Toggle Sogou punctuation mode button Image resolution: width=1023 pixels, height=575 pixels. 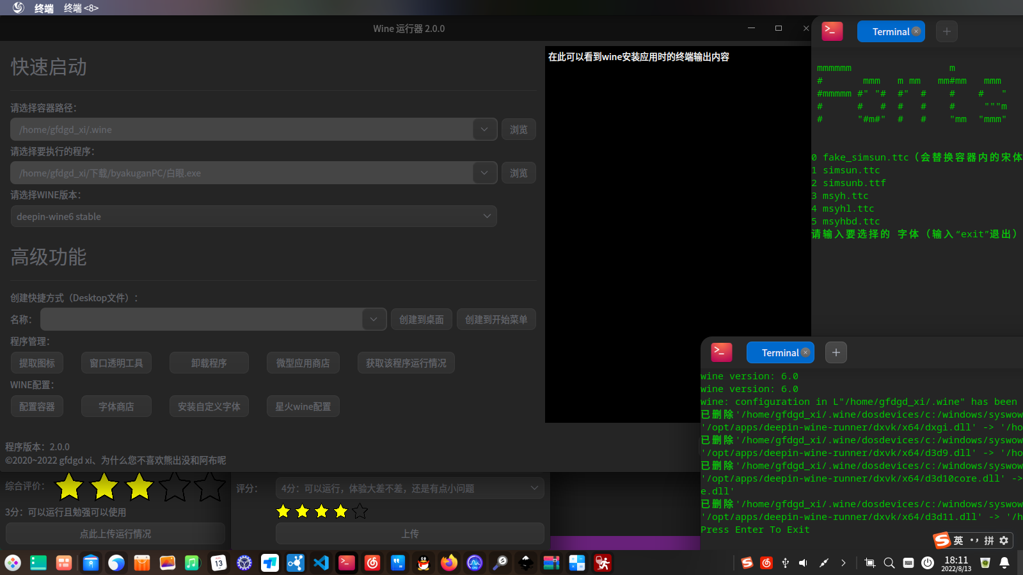974,540
